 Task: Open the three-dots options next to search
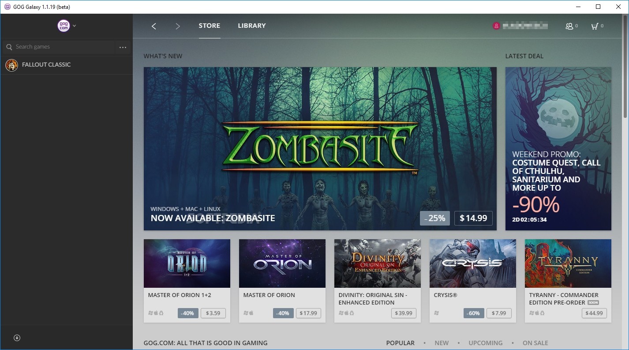coord(123,47)
